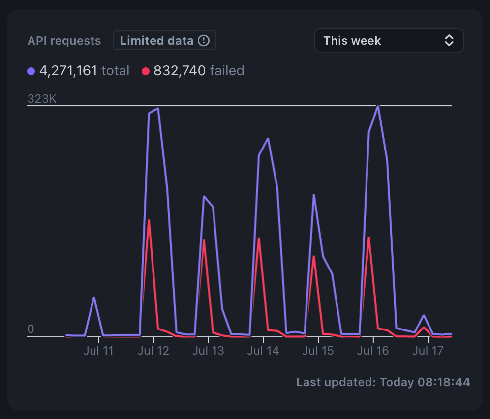Click the up-down chevron arrows icon
This screenshot has width=490, height=419.
pos(449,40)
